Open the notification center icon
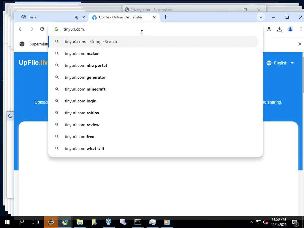The image size is (304, 228). (x=295, y=222)
